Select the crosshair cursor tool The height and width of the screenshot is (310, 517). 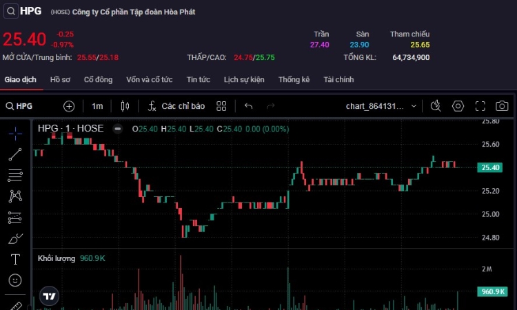pos(15,133)
